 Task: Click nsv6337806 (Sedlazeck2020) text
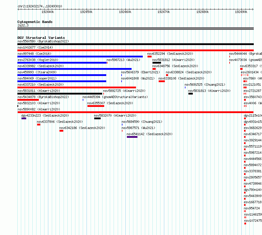pyautogui.click(x=60, y=122)
